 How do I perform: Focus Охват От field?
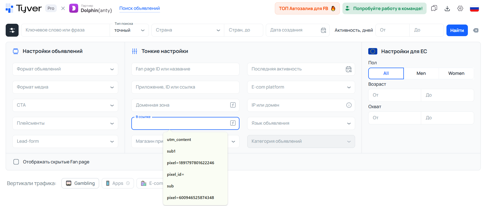[x=395, y=118]
